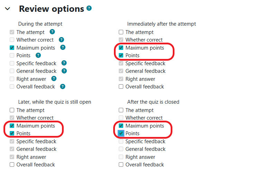Click help icon beside Overall feedback
The image size is (269, 173).
pos(63,86)
